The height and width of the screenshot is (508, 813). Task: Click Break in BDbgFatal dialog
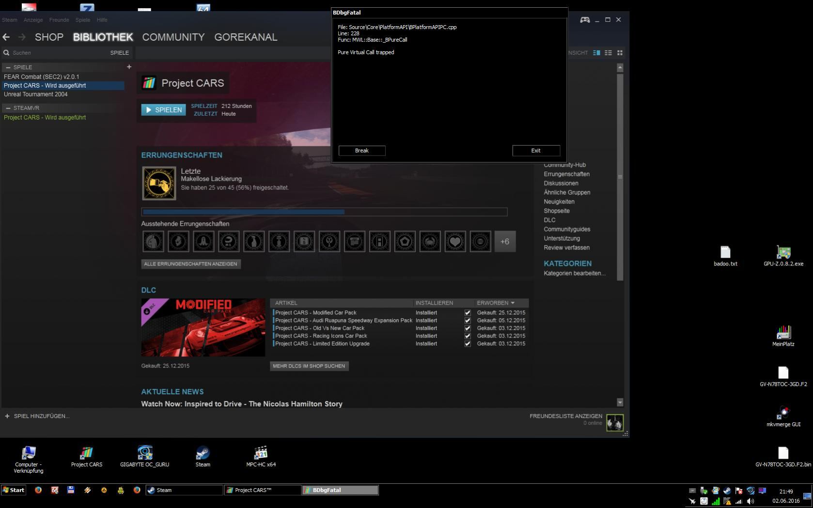click(x=362, y=151)
